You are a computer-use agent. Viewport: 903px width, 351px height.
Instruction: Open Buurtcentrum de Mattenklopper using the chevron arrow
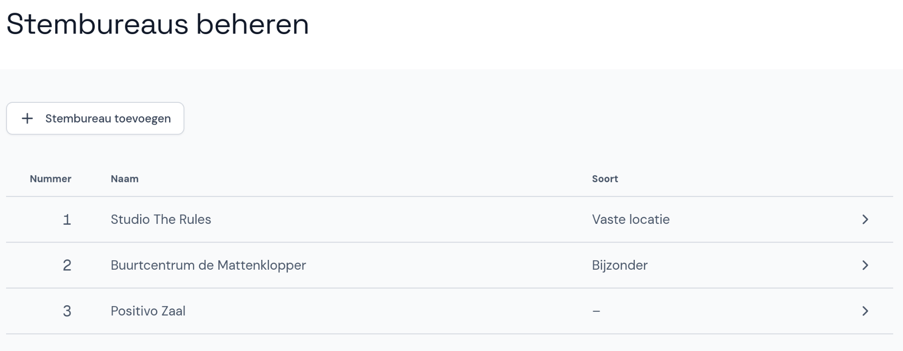click(x=866, y=265)
